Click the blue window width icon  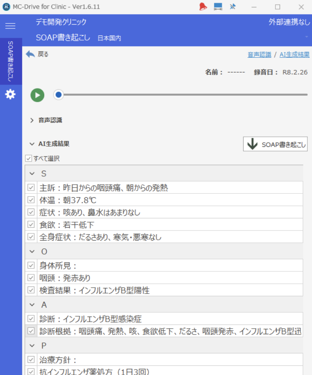[x=218, y=7]
